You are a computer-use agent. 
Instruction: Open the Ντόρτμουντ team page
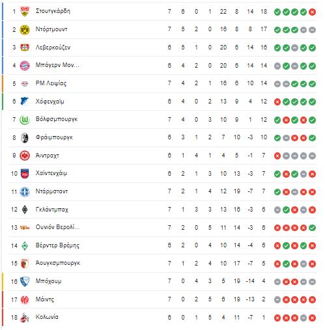coord(51,29)
